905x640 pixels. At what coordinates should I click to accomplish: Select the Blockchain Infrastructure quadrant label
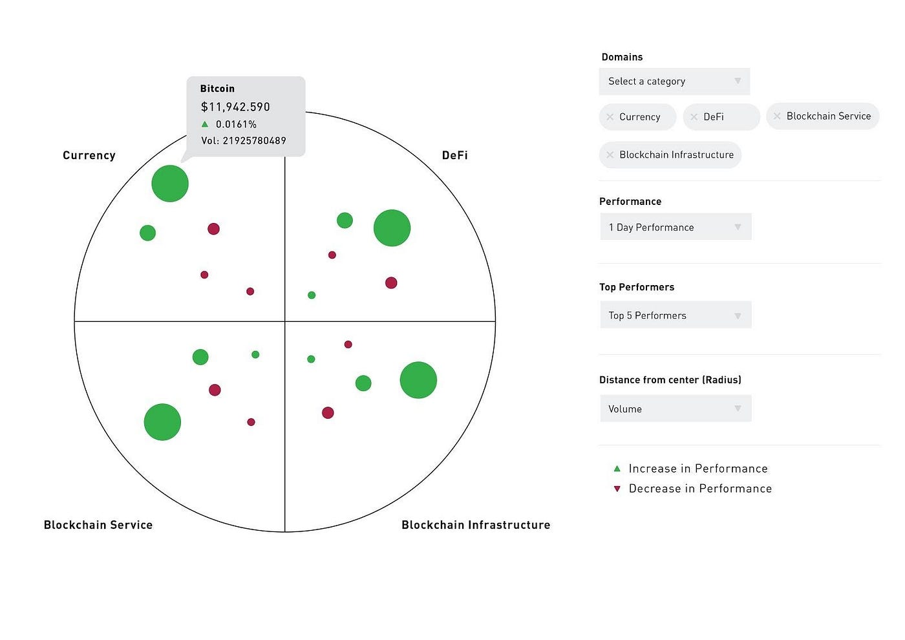click(476, 525)
